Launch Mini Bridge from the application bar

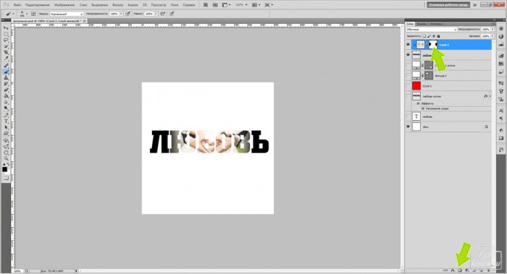coord(215,5)
